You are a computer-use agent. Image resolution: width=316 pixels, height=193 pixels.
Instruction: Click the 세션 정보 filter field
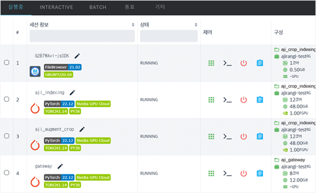click(x=82, y=36)
